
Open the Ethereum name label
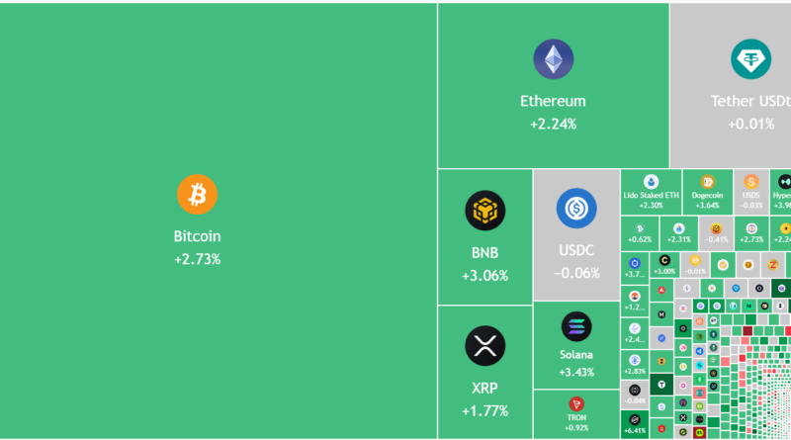553,101
